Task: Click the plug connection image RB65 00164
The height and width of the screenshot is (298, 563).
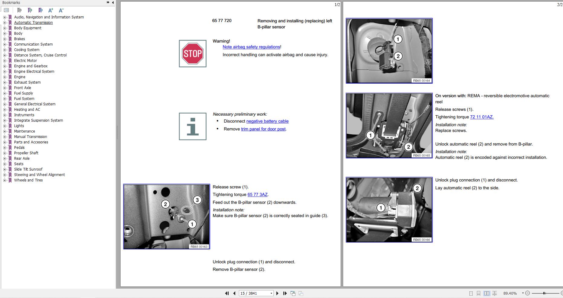Action: click(x=389, y=51)
